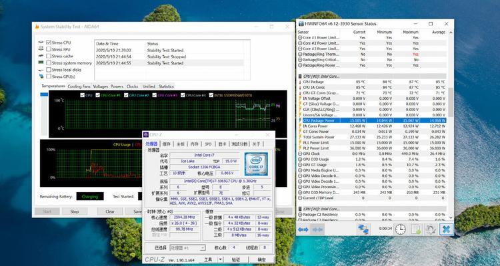Click the HWiNFO expand blue arrows icon
Viewport: 500px width, 266px height.
[303, 229]
